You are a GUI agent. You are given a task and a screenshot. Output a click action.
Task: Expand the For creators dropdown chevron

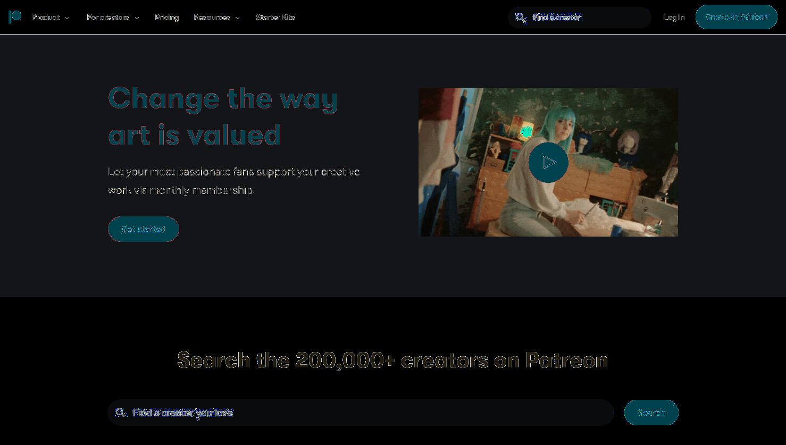point(137,18)
